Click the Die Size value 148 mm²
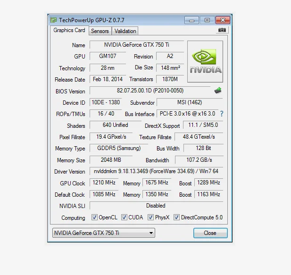This screenshot has width=291, height=275. coord(170,68)
